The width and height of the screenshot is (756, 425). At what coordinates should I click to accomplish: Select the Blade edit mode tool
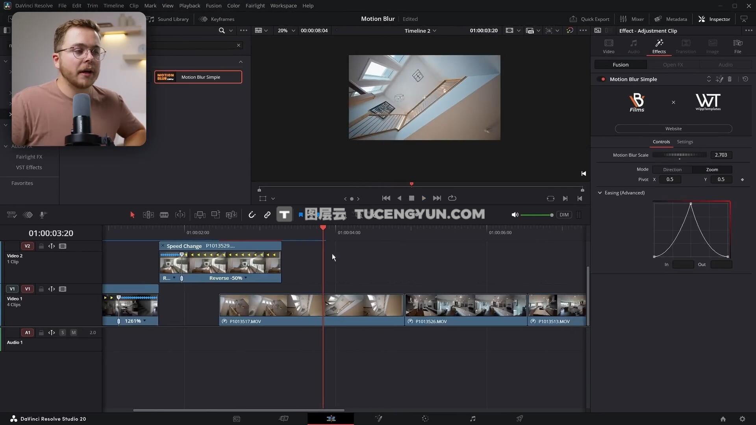(x=164, y=215)
